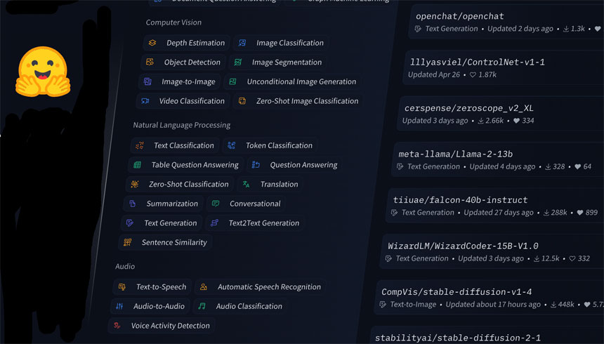The width and height of the screenshot is (604, 344).
Task: Choose the Translation task tag
Action: point(270,184)
